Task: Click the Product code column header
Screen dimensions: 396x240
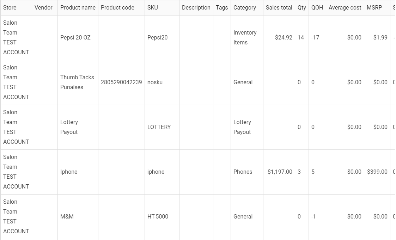Action: (117, 7)
